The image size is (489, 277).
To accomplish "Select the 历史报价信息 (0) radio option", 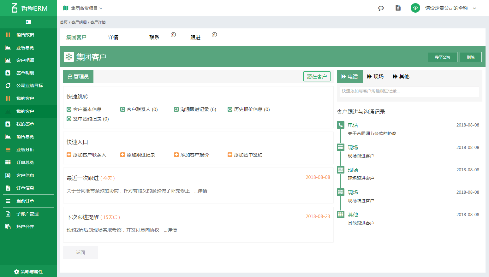I will pos(230,109).
